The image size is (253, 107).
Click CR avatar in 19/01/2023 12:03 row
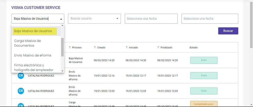point(21,91)
